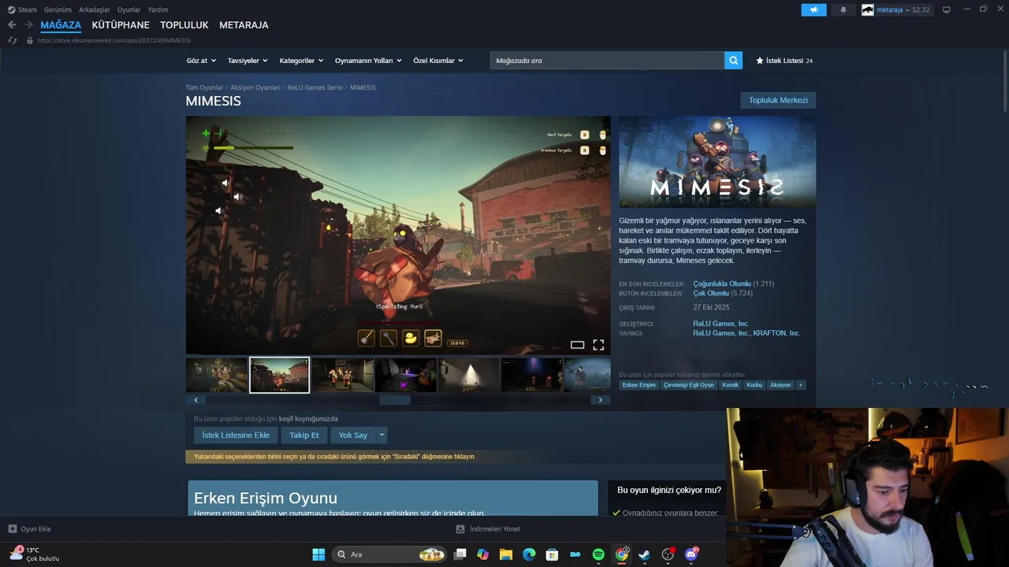
Task: Open the Çok Olumlu all reviews link
Action: tap(711, 293)
